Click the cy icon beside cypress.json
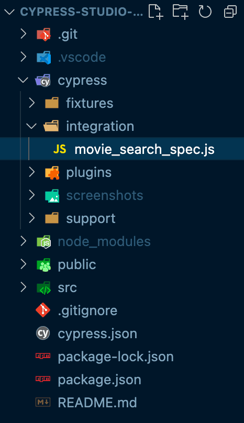The height and width of the screenshot is (423, 244). (x=43, y=333)
